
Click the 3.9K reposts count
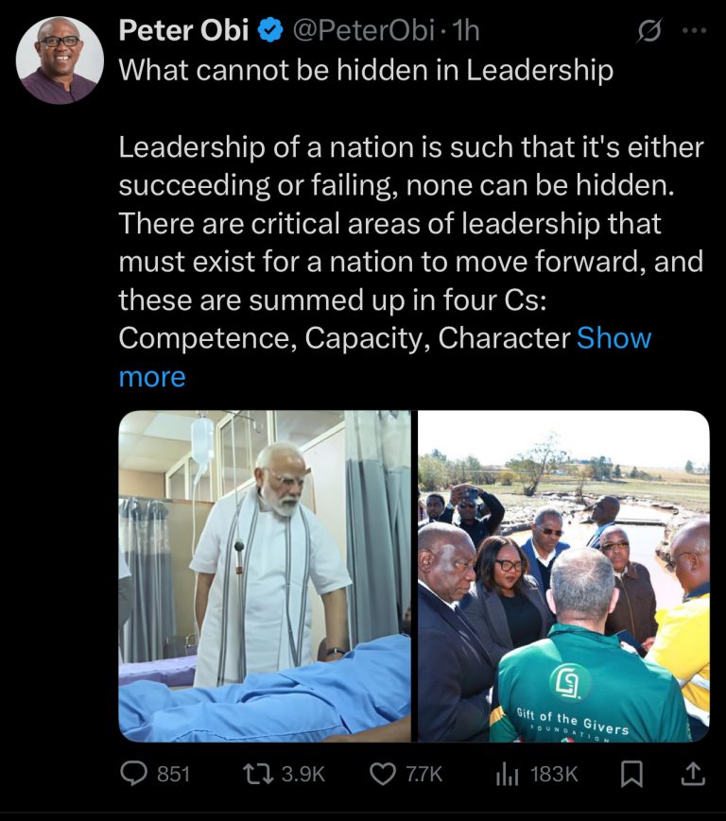303,774
